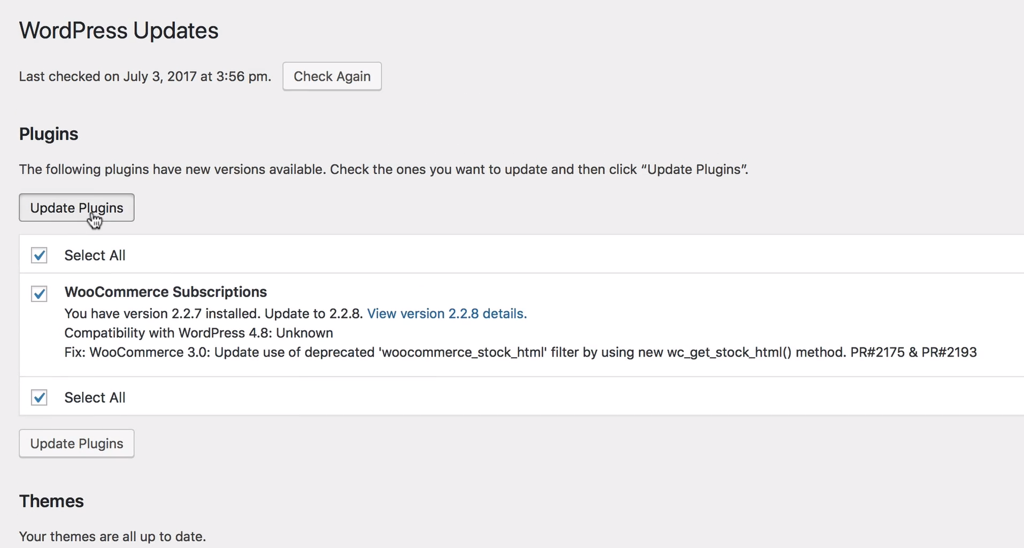
Task: Open View version 2.2.8 details link
Action: [x=446, y=314]
